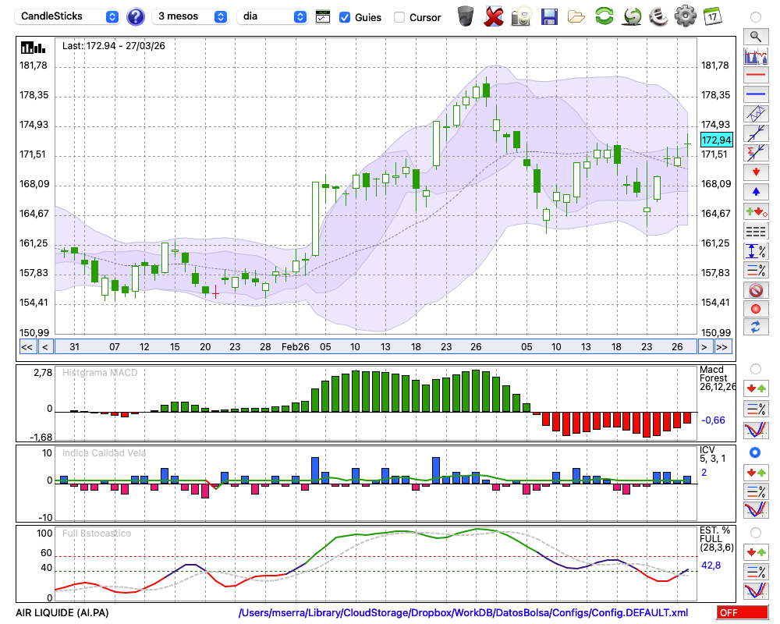The width and height of the screenshot is (780, 624).
Task: Enable the Cursor checkbox
Action: pyautogui.click(x=399, y=17)
